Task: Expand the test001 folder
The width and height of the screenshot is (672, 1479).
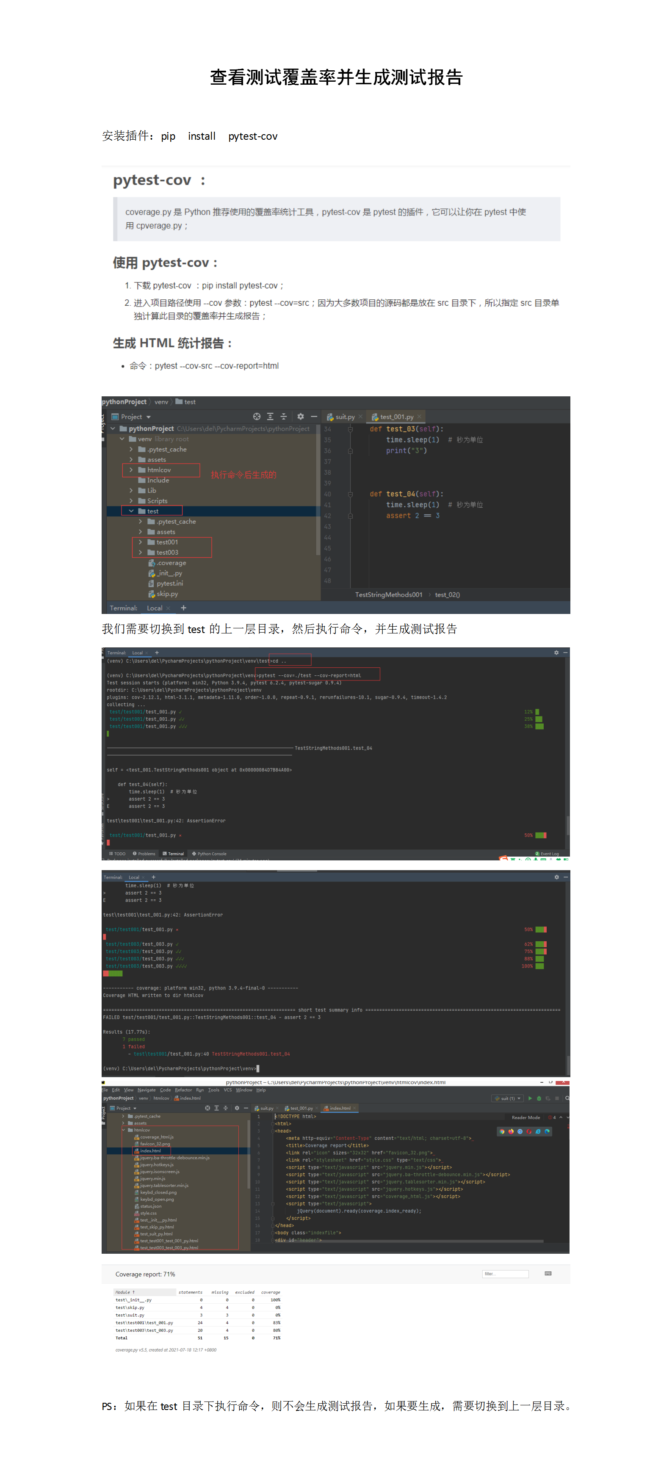Action: pos(140,542)
